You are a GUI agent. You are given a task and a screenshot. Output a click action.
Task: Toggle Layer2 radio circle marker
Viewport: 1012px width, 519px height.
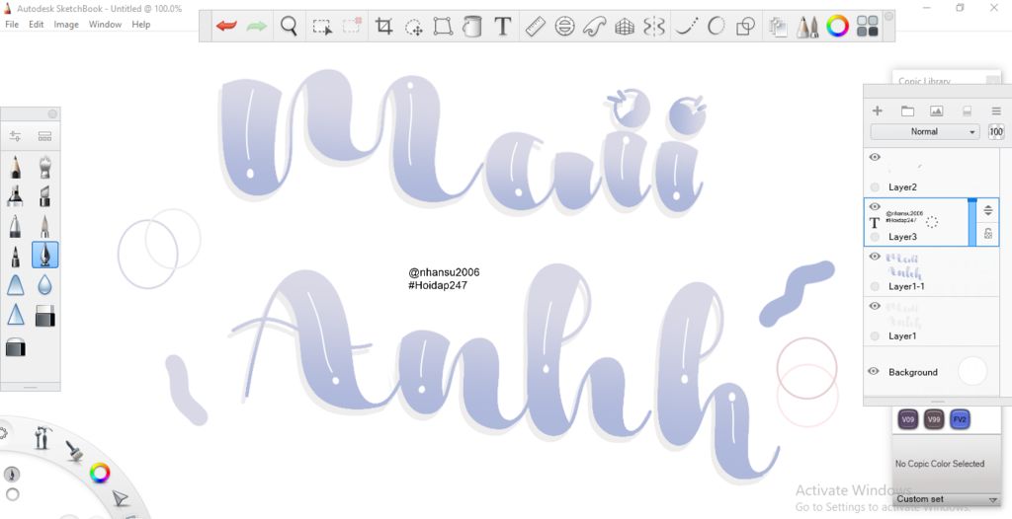pos(875,186)
